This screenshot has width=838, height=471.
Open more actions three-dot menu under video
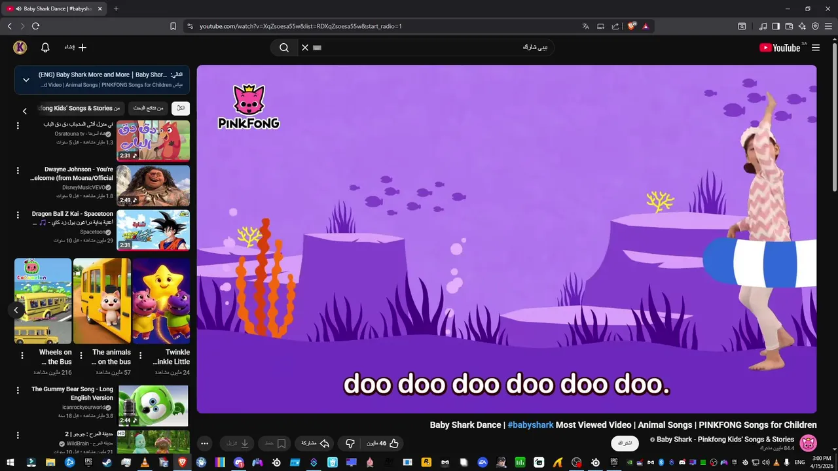[x=204, y=444]
